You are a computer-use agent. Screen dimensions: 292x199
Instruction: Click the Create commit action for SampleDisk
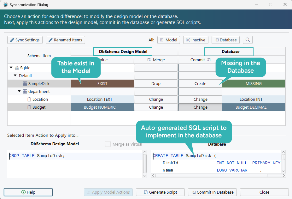(200, 84)
